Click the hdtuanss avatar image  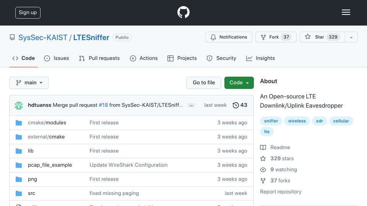pos(19,105)
